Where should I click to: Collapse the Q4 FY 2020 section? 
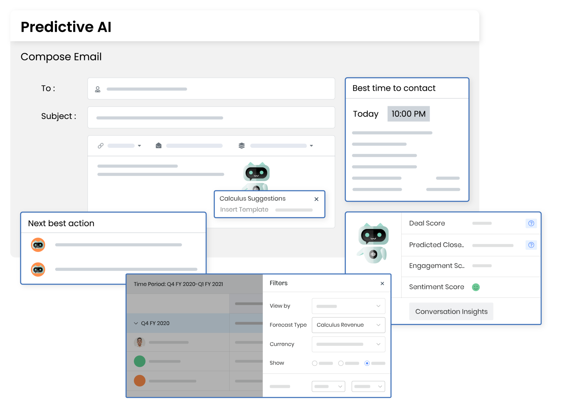click(x=136, y=323)
